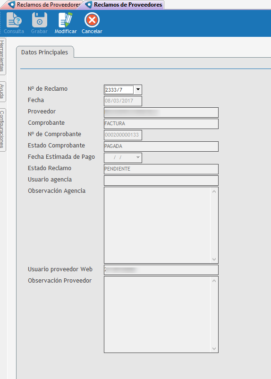The image size is (271, 379).
Task: Click the Estado Reclamo PENDIENTE field
Action: (161, 169)
